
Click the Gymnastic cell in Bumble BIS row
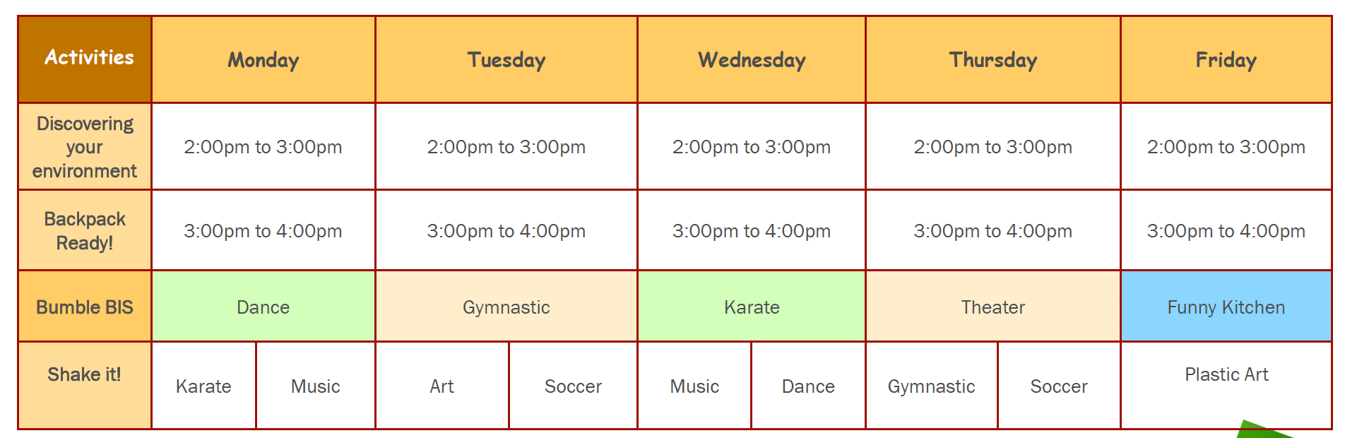pos(506,307)
